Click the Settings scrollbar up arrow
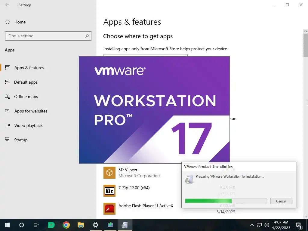 coord(305,31)
